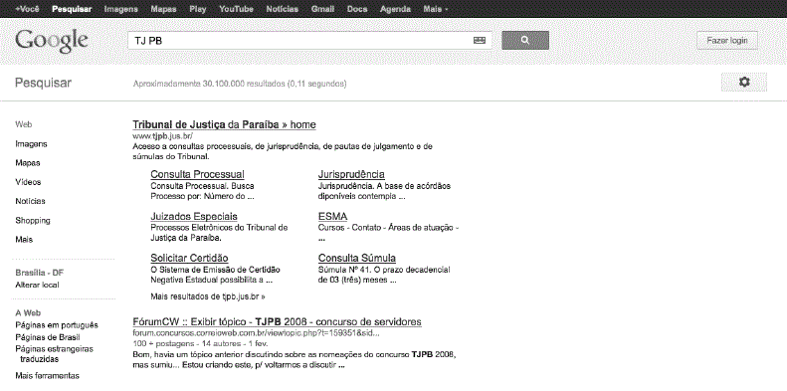The image size is (787, 391).
Task: Select Imagens in the left sidebar
Action: [31, 144]
